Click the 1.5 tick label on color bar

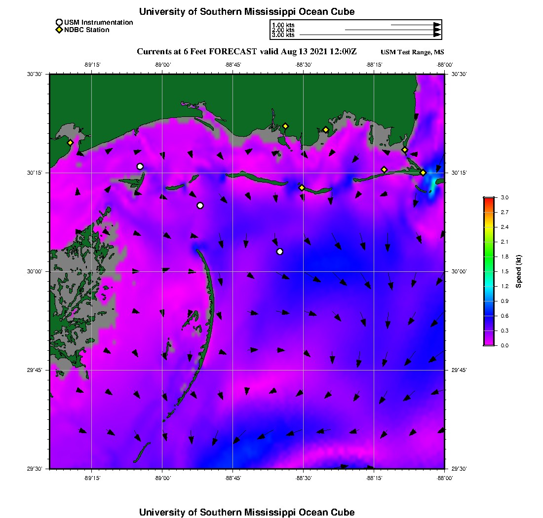pyautogui.click(x=504, y=271)
